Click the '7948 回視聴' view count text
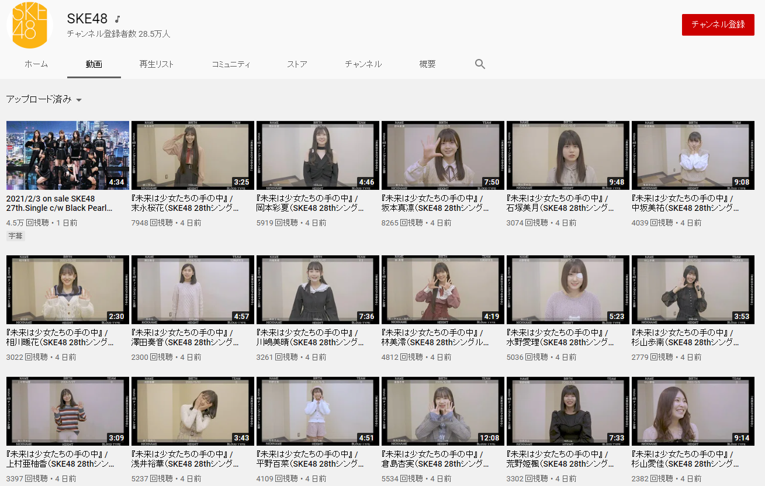 pos(152,223)
